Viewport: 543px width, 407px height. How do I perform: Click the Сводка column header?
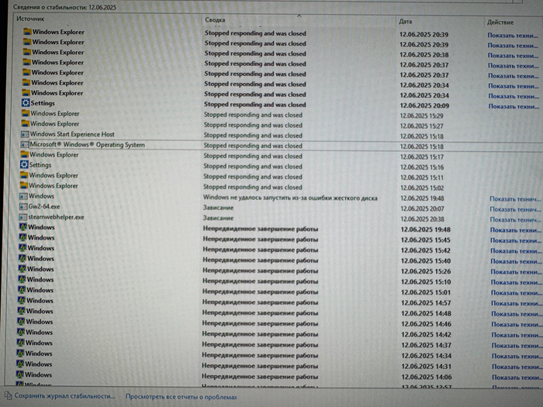point(216,20)
